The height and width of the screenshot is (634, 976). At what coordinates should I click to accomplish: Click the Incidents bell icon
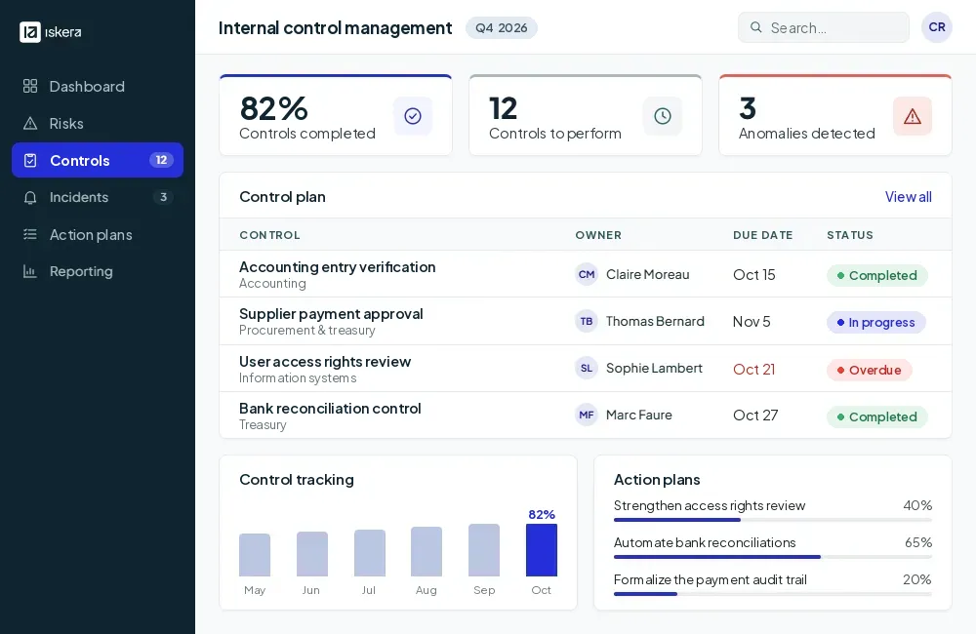30,197
